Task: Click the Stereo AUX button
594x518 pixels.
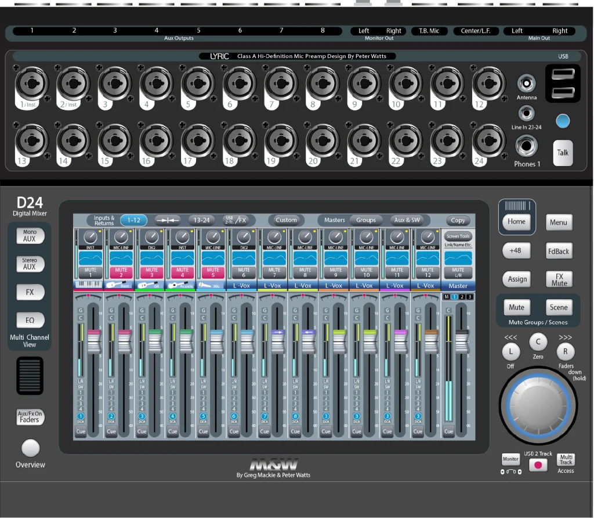Action: (x=30, y=264)
